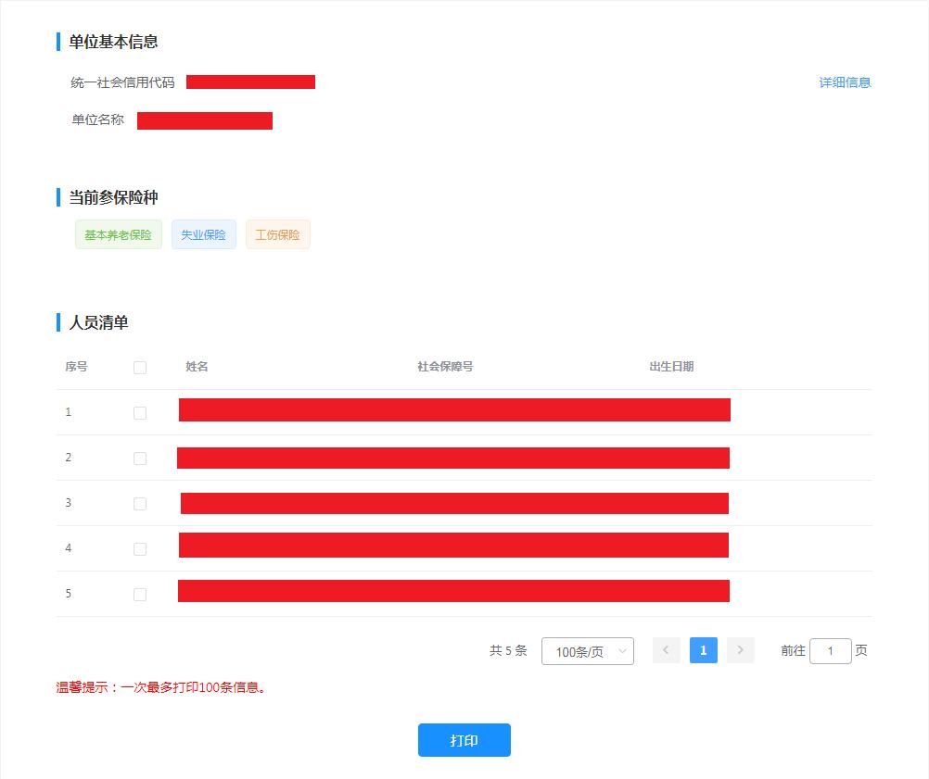The width and height of the screenshot is (929, 779).
Task: Select the 工伤保险 insurance tag
Action: [x=277, y=234]
